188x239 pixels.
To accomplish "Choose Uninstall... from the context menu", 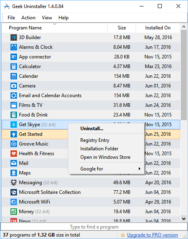I will (106, 129).
